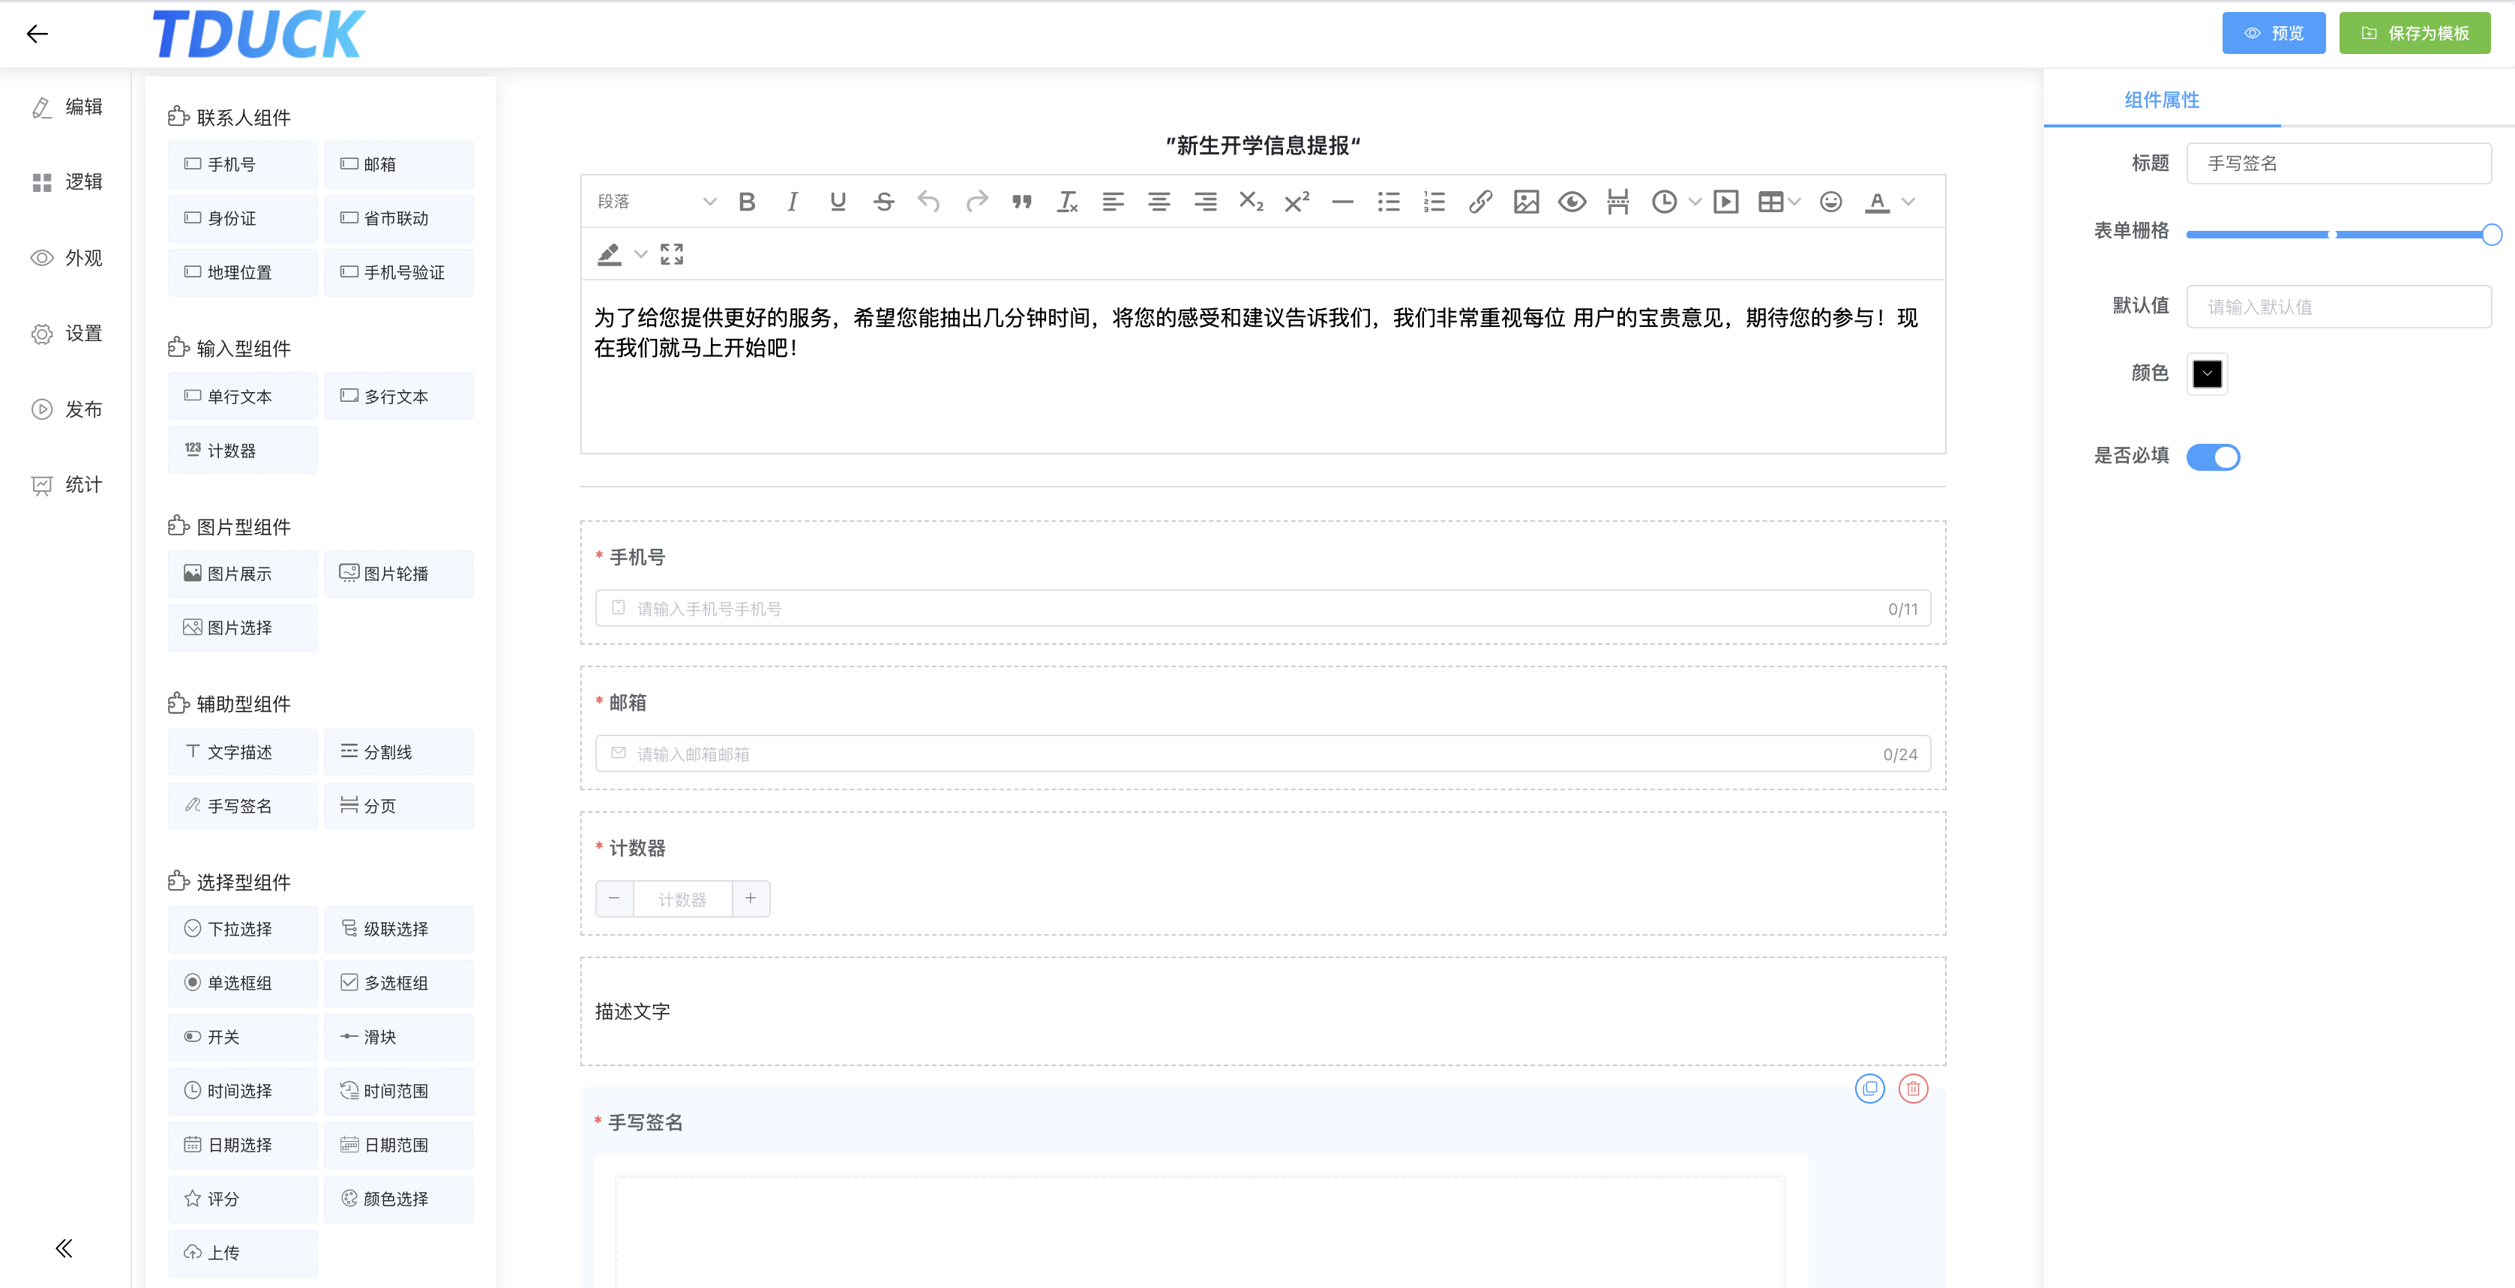Open the 外观 section in sidebar
Screen dimensions: 2515x1288
pyautogui.click(x=67, y=258)
